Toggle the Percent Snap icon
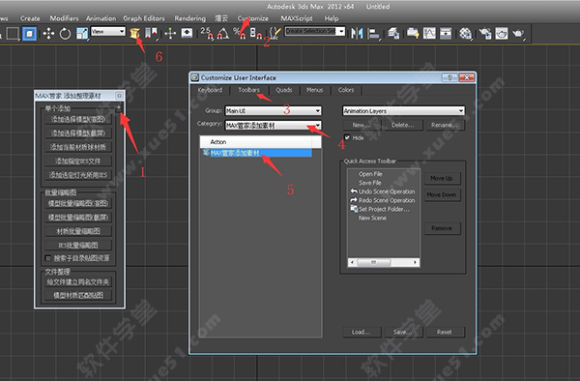This screenshot has height=381, width=580. (240, 33)
